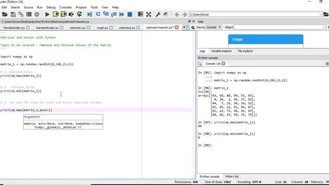The height and width of the screenshot is (185, 329).
Task: Run current cell toolbar icon
Action: click(x=56, y=14)
